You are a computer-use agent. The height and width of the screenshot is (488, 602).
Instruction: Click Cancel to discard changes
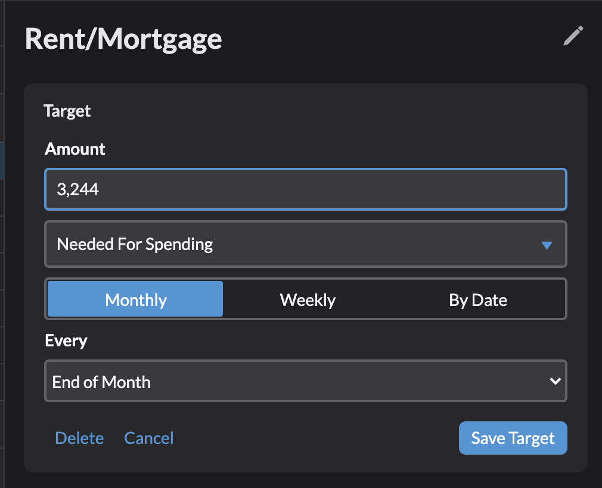148,437
